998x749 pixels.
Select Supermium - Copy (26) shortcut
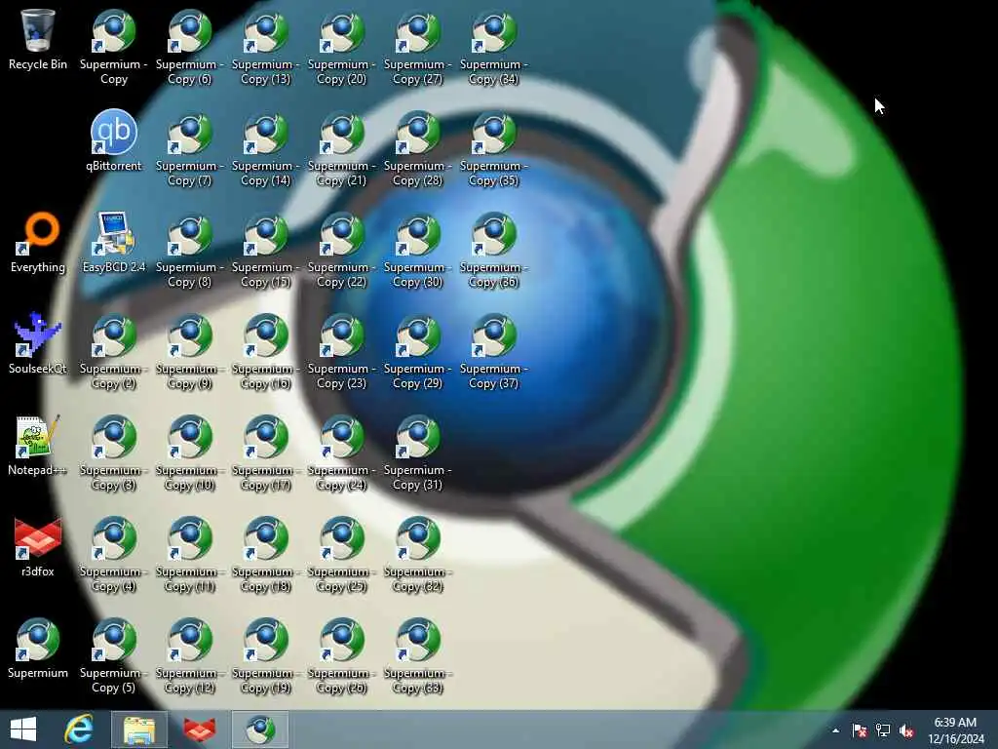tap(342, 654)
